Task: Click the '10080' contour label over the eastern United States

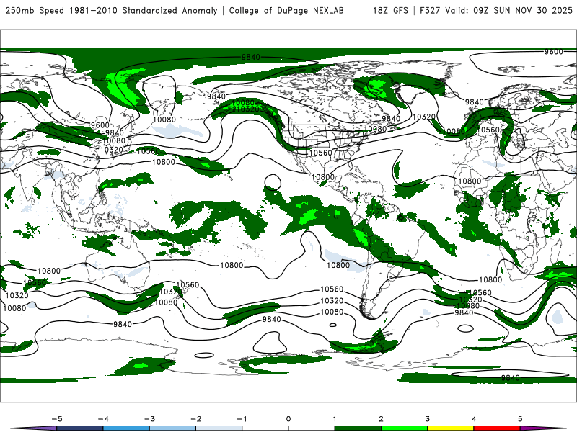Action: pos(375,129)
